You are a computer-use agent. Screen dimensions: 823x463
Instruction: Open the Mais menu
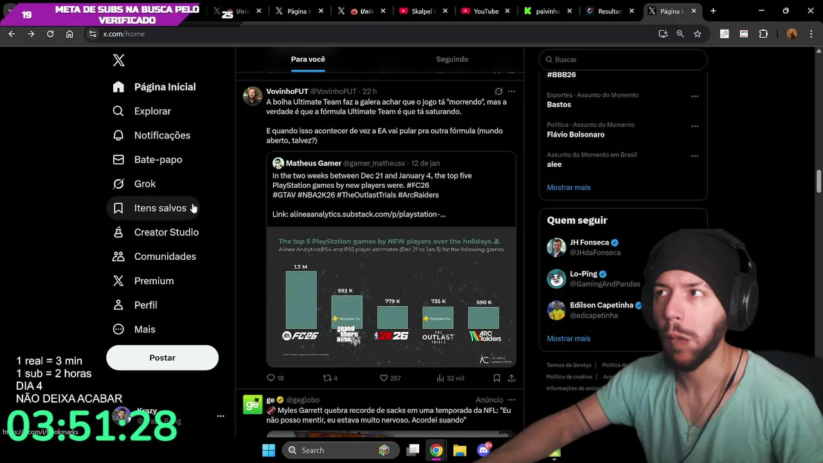(x=134, y=329)
